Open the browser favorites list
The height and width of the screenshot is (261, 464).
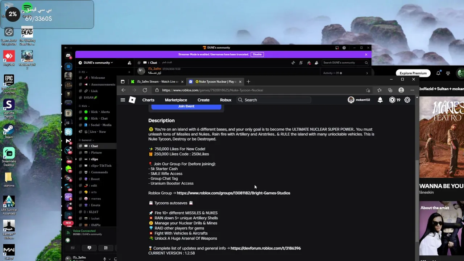379,90
